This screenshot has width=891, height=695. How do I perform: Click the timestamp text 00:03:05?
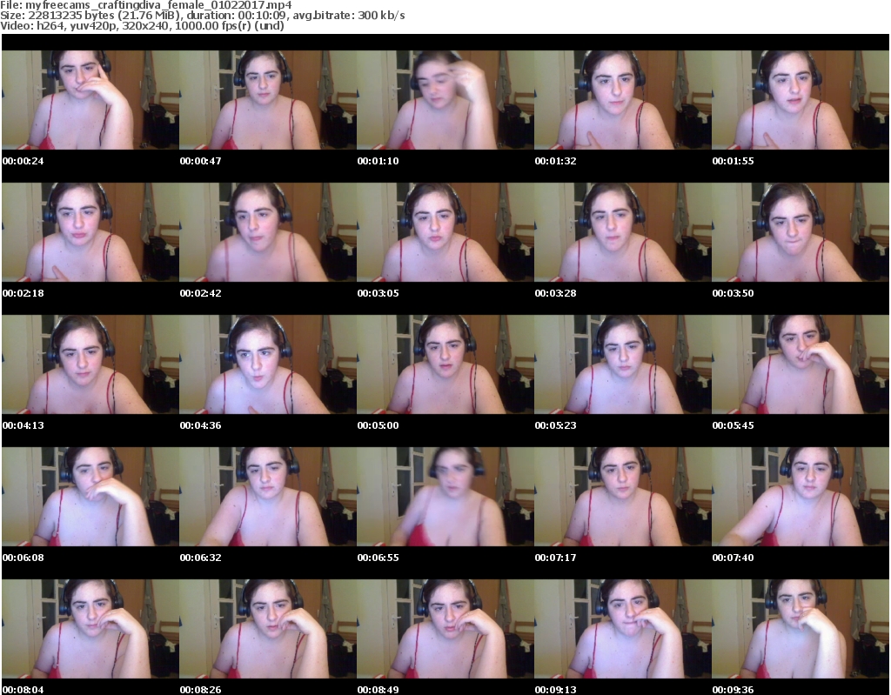pos(378,293)
